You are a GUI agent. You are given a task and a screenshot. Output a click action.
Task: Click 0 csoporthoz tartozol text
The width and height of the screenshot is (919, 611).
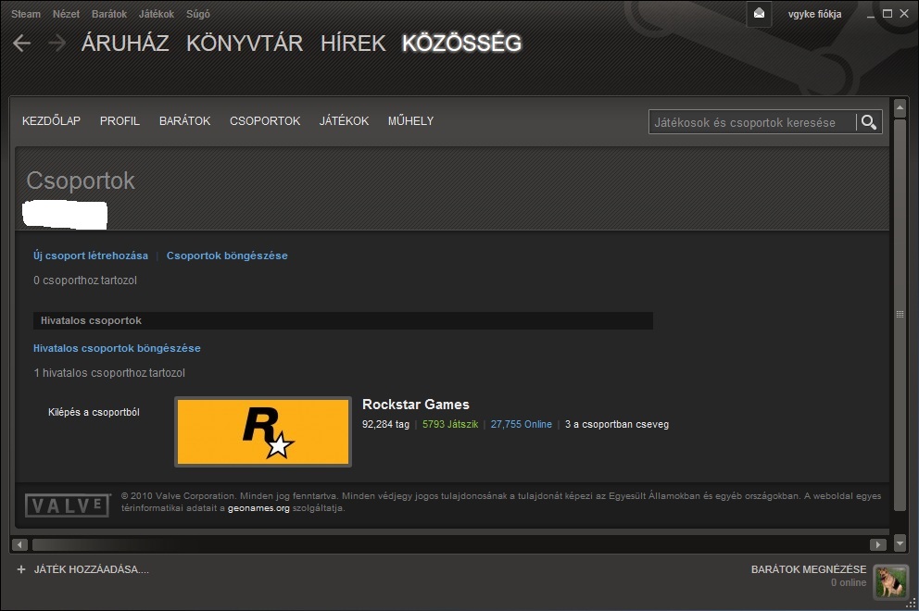85,280
